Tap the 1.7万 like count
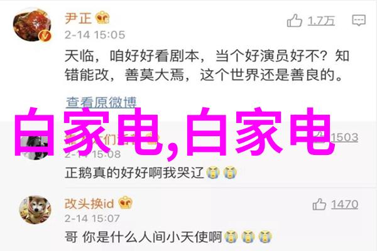The height and width of the screenshot is (251, 377). click(x=321, y=21)
